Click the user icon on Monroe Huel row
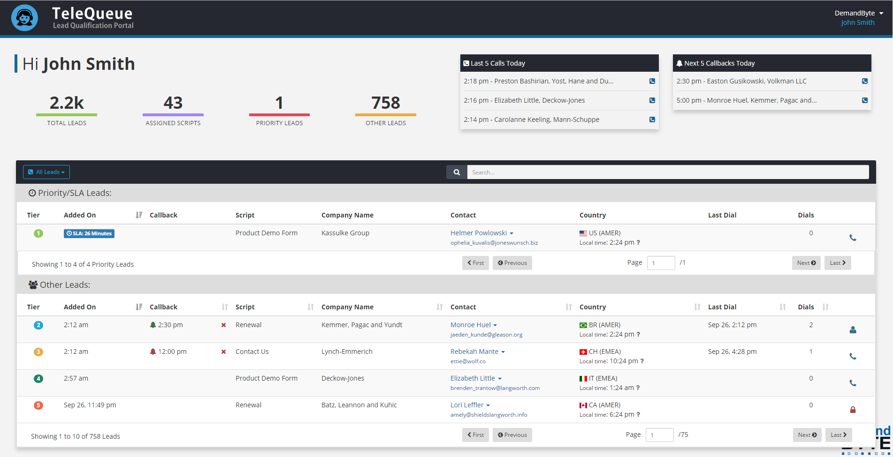The image size is (893, 457). (853, 330)
